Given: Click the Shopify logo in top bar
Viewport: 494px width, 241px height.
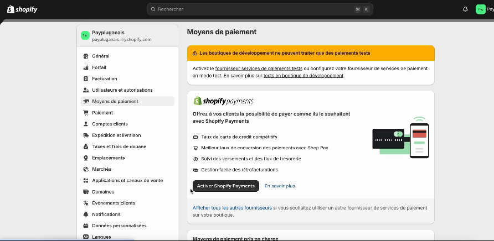Looking at the screenshot, I should (x=22, y=9).
